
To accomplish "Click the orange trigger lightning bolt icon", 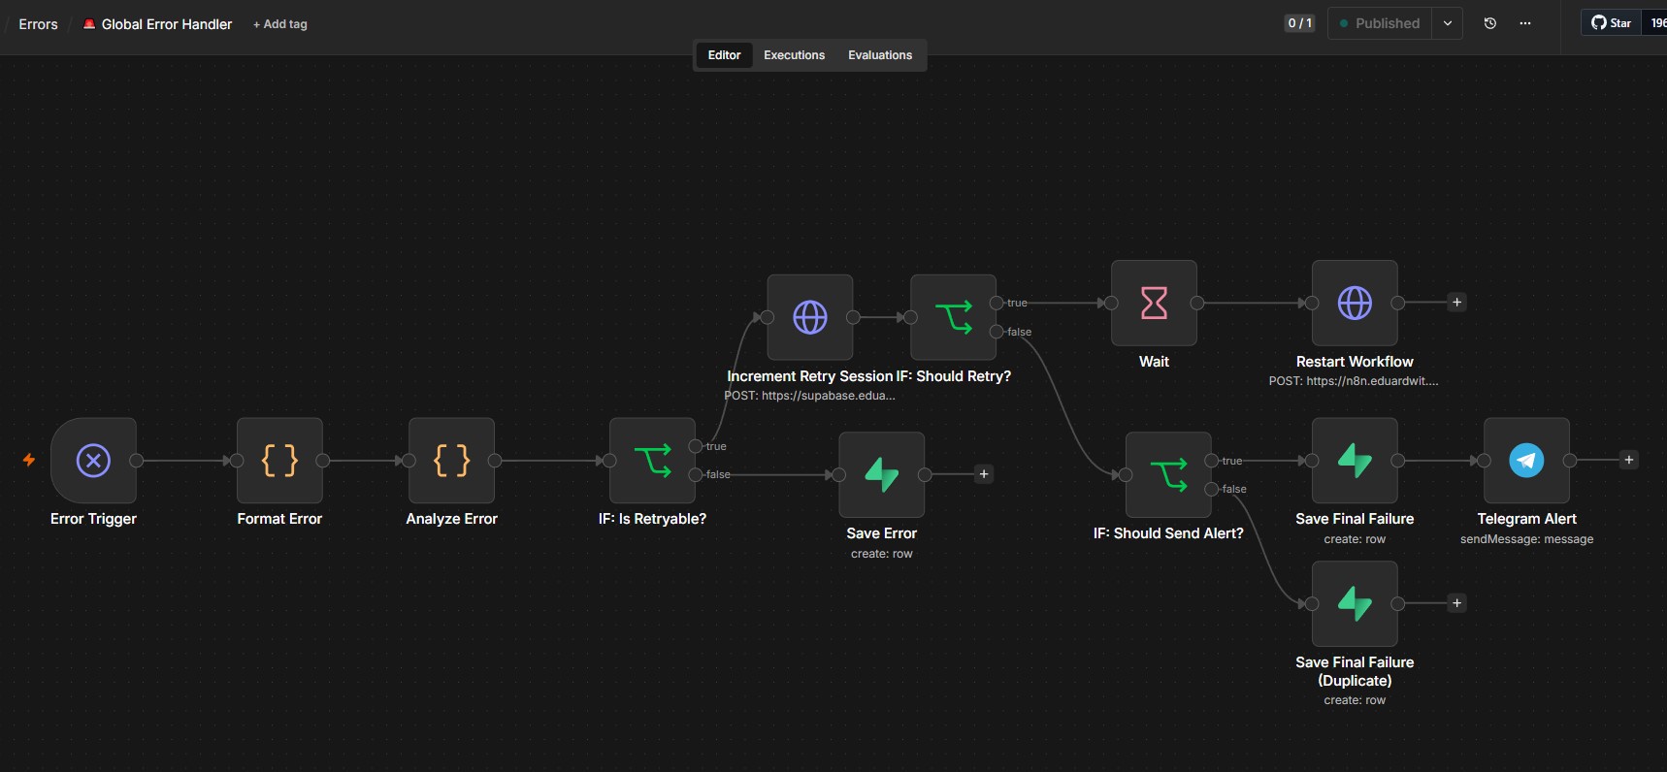I will (29, 460).
